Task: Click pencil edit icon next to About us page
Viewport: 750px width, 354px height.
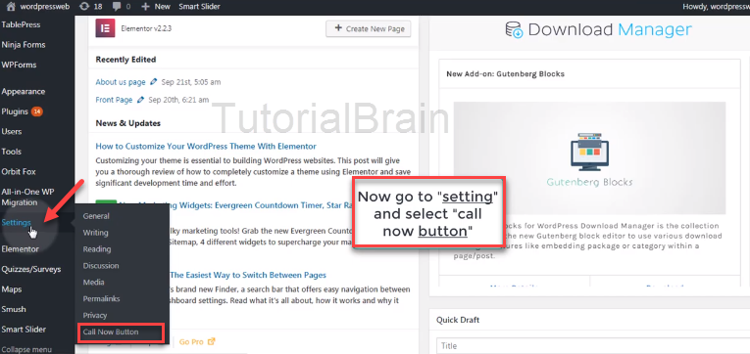Action: [x=154, y=82]
